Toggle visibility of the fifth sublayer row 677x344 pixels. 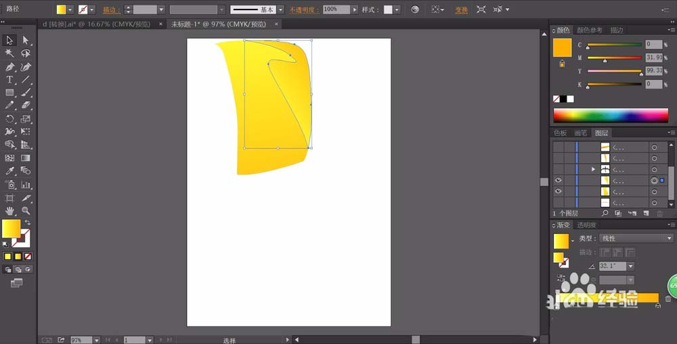(559, 191)
